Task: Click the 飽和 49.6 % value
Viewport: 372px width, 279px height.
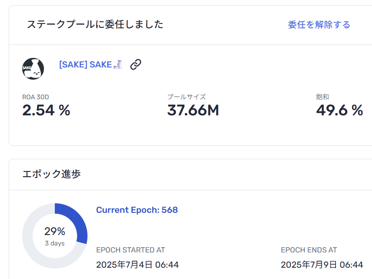Action: coord(339,110)
